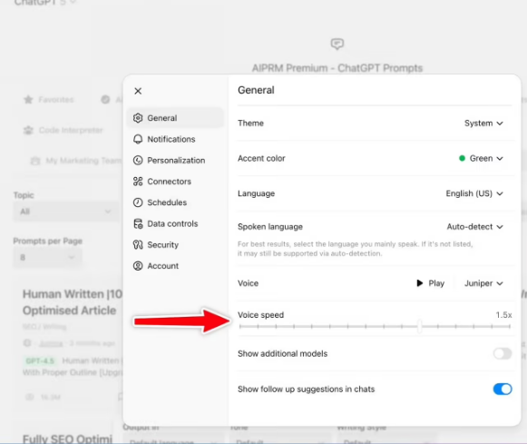Change Language from English (US)
Screen dimensions: 527x444
point(474,193)
